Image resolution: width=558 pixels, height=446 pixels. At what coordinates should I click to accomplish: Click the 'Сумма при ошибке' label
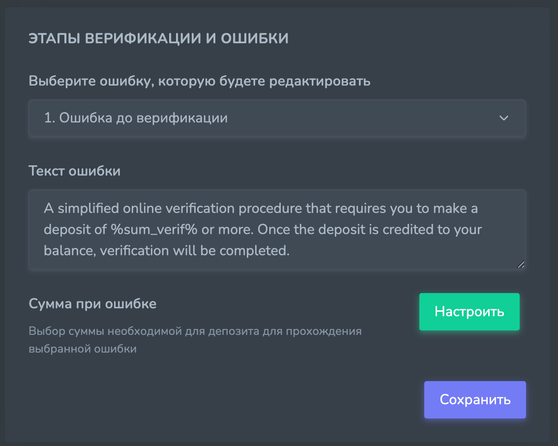[x=92, y=303]
